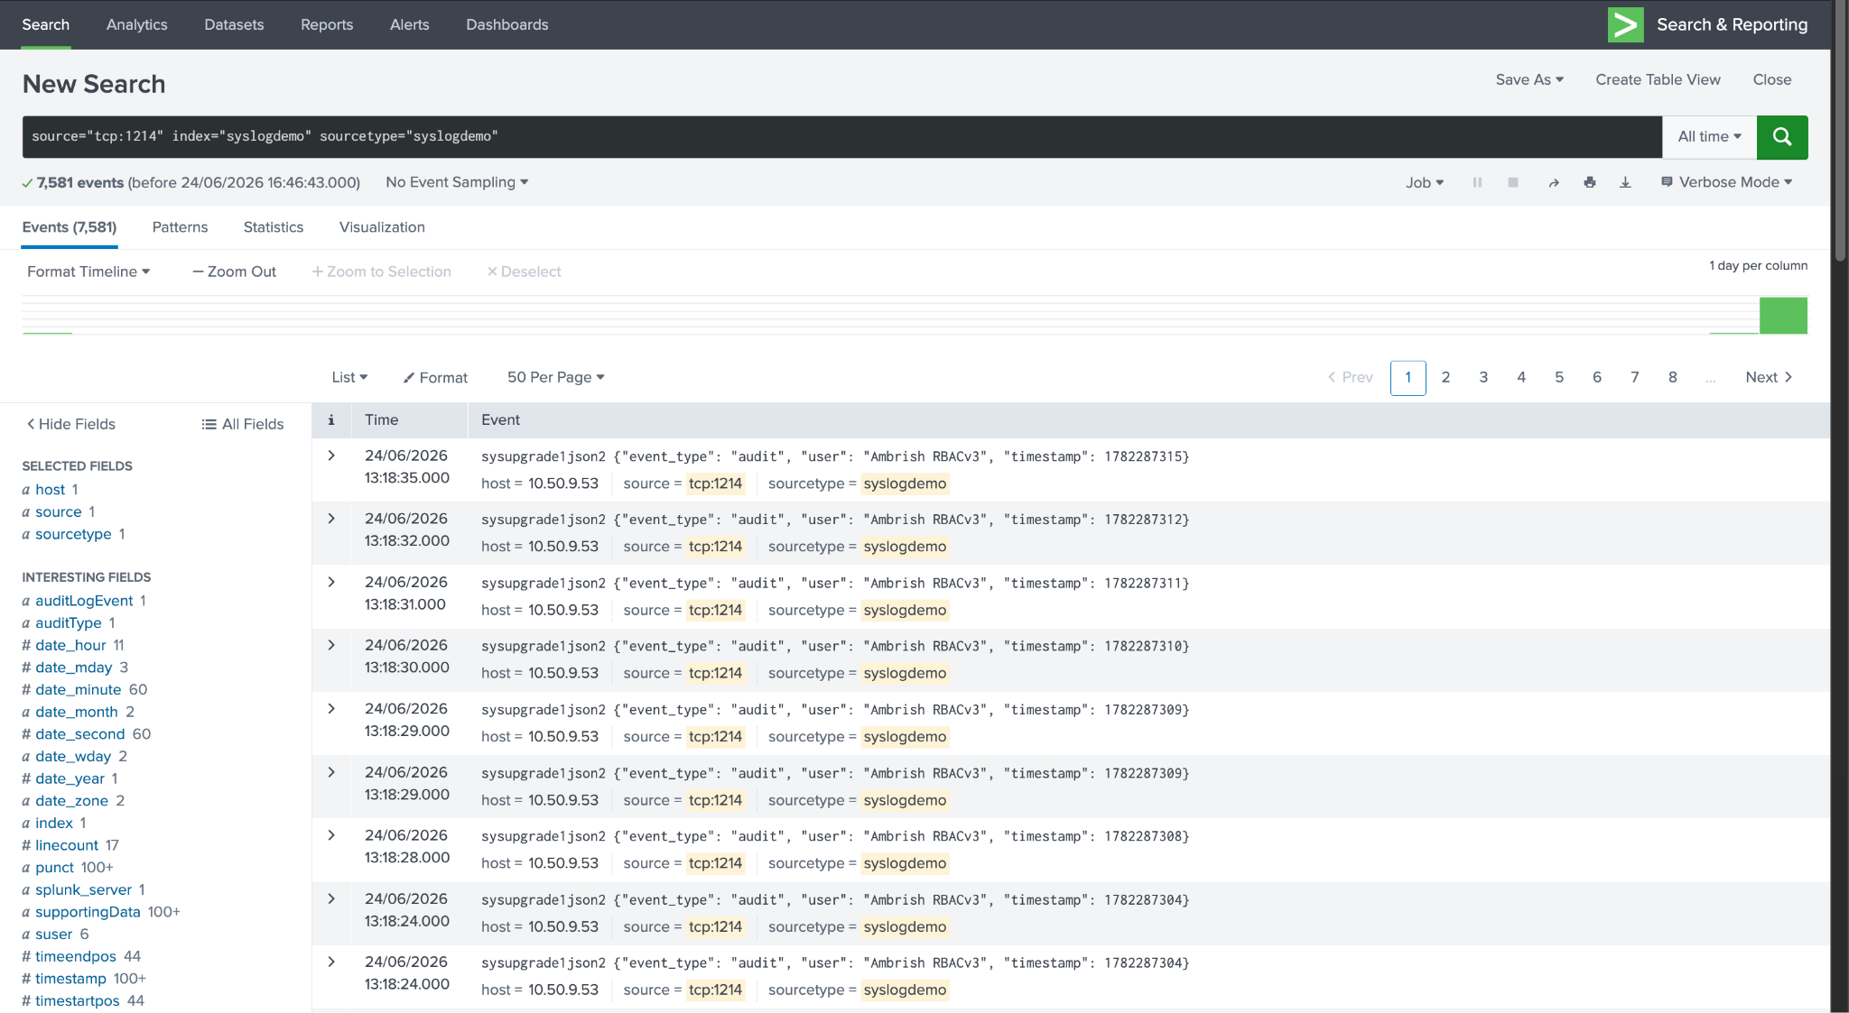1849x1013 pixels.
Task: Go to the Next results page
Action: tap(1769, 377)
